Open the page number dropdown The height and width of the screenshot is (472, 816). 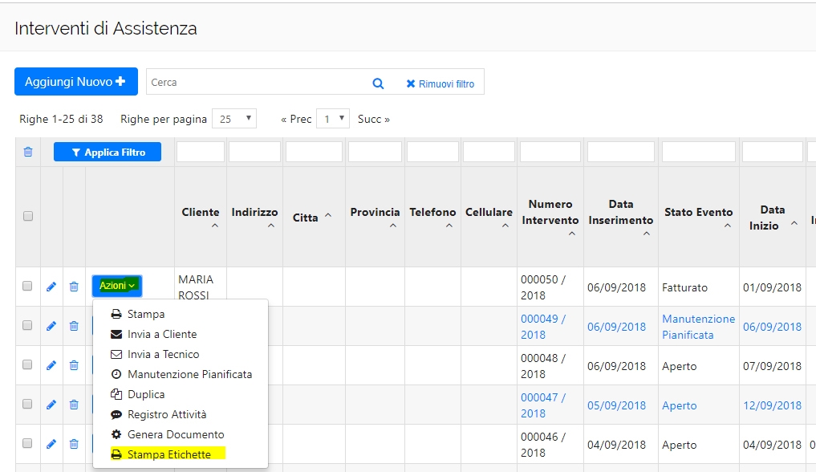[333, 119]
